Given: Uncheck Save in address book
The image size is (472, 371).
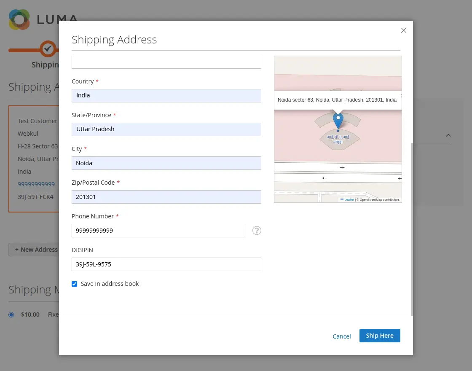Looking at the screenshot, I should tap(75, 284).
